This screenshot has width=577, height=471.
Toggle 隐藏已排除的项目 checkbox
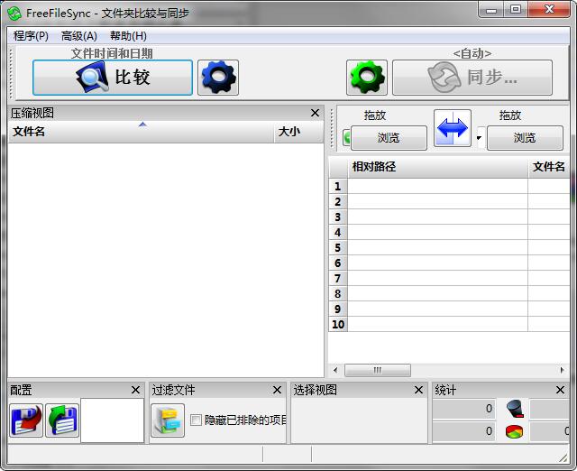point(197,420)
